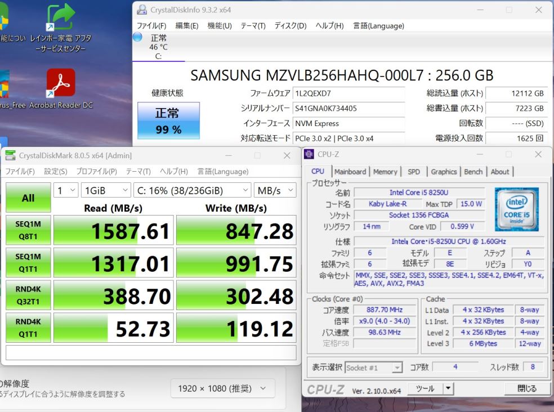The width and height of the screenshot is (554, 412).
Task: Open ディスク(D) menu in CrystalDiskInfo
Action: coord(291,26)
